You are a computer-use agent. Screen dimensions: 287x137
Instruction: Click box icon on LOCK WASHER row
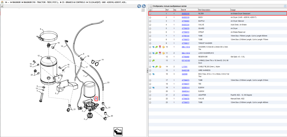[x=163, y=53]
